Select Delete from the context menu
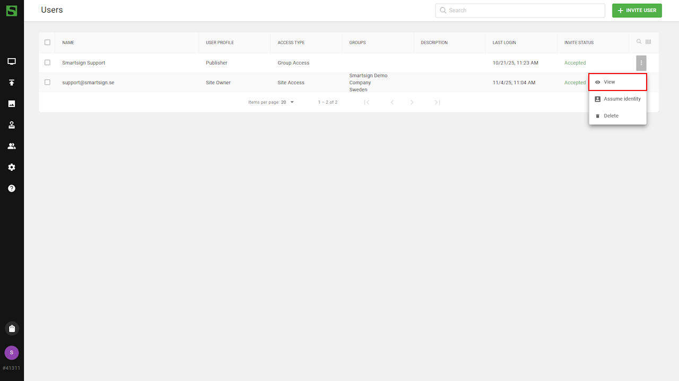679x381 pixels. [617, 116]
